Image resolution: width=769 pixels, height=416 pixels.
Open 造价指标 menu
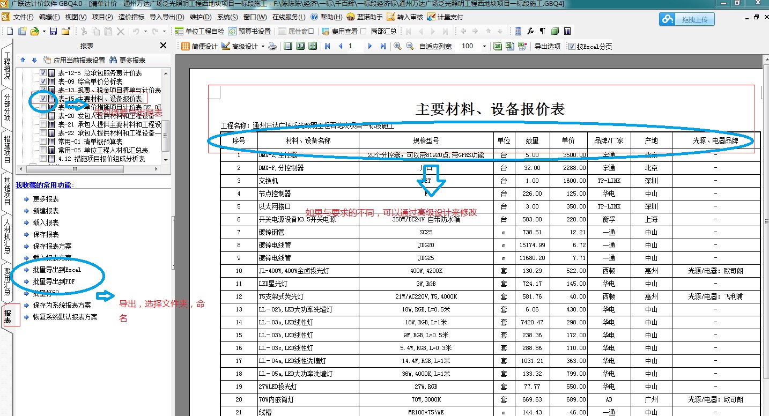[131, 17]
